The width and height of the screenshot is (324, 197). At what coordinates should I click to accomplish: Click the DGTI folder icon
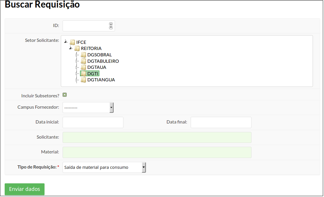[x=84, y=74]
